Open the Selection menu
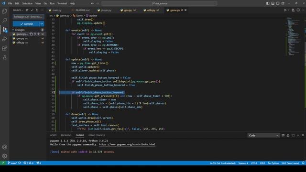 click(27, 3)
